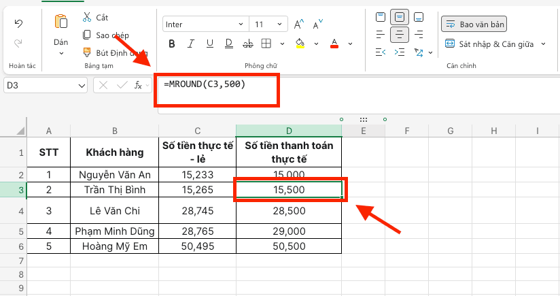The image size is (560, 296).
Task: Decrease indent
Action: coord(381,52)
